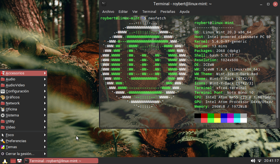Click the Terminal - roybert@linux-mint taskbar button
The image size is (280, 164).
pyautogui.click(x=61, y=161)
